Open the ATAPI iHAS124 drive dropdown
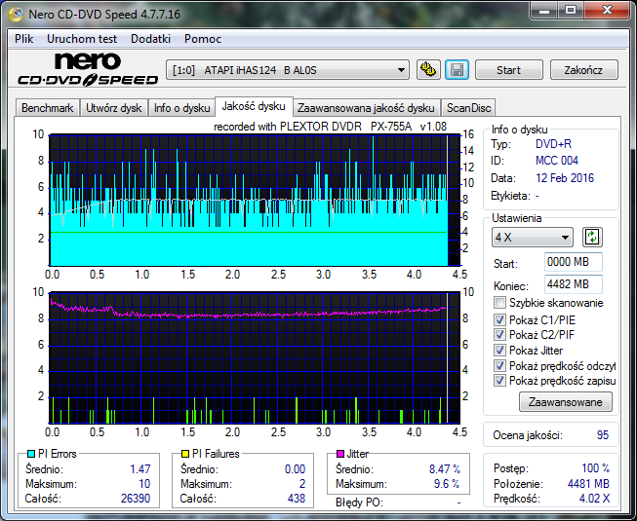The image size is (637, 521). coord(288,70)
